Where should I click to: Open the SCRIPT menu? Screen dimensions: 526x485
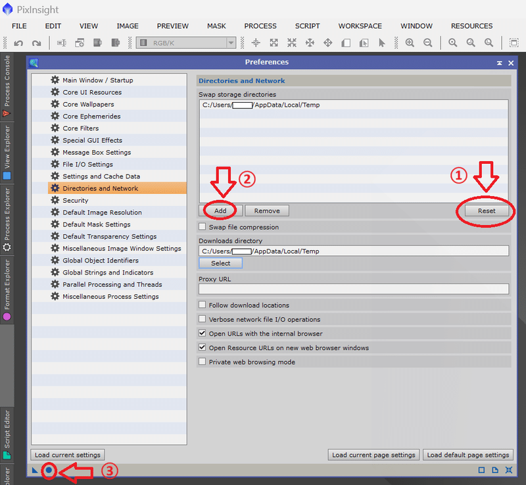pos(307,26)
